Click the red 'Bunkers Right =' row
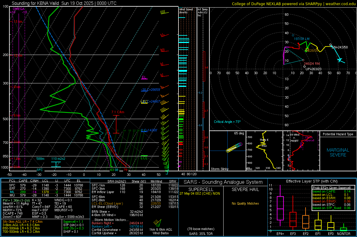This screenshot has height=237, width=357. coord(117,223)
